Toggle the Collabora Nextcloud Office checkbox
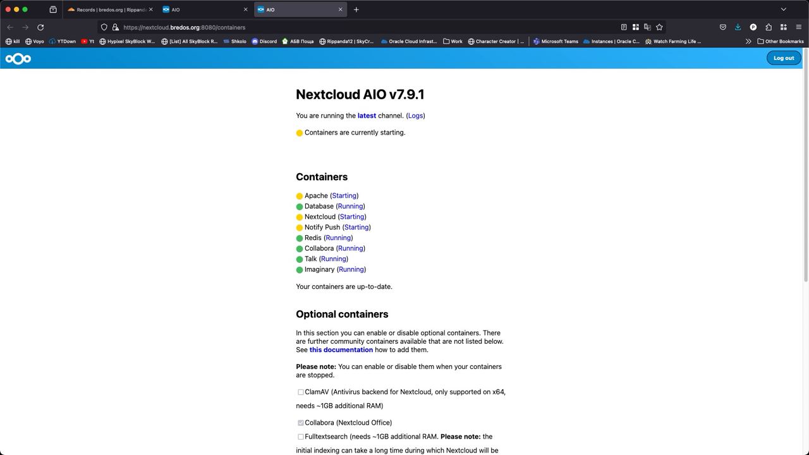The width and height of the screenshot is (809, 455). (x=301, y=423)
